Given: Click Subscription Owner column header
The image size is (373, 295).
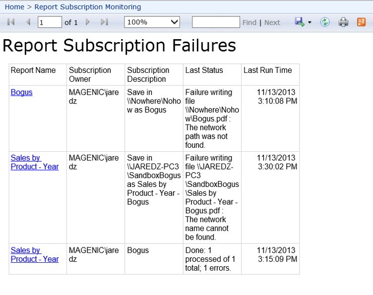Looking at the screenshot, I should pyautogui.click(x=96, y=75).
